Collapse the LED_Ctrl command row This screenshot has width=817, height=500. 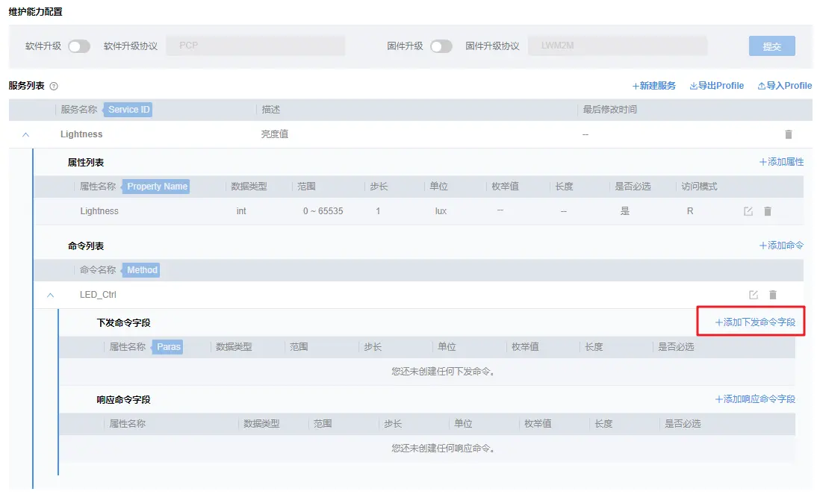pos(51,295)
